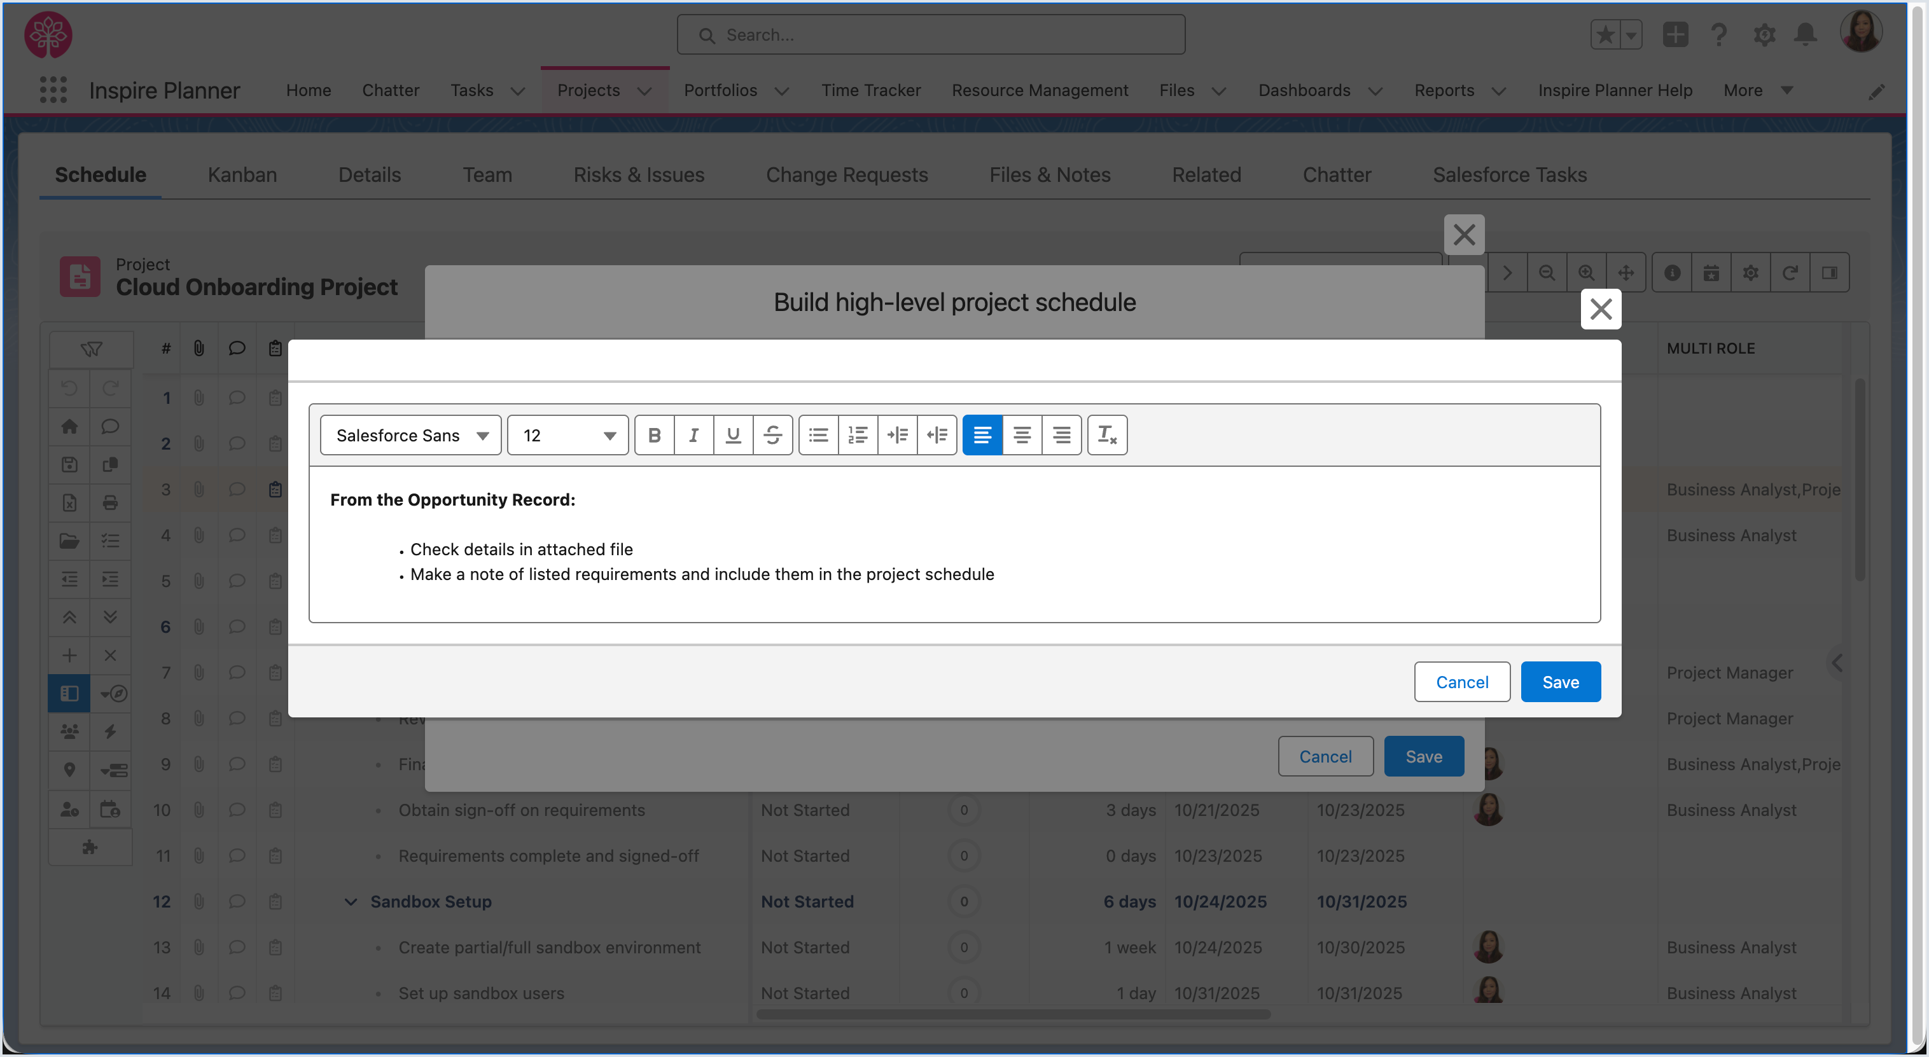This screenshot has width=1929, height=1057.
Task: Insert a numbered list
Action: pyautogui.click(x=858, y=435)
